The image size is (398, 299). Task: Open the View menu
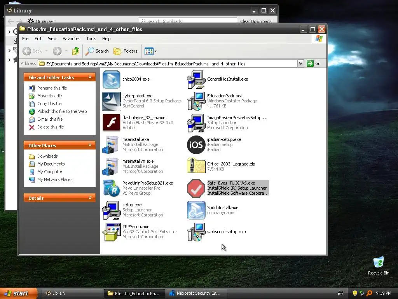coord(52,39)
